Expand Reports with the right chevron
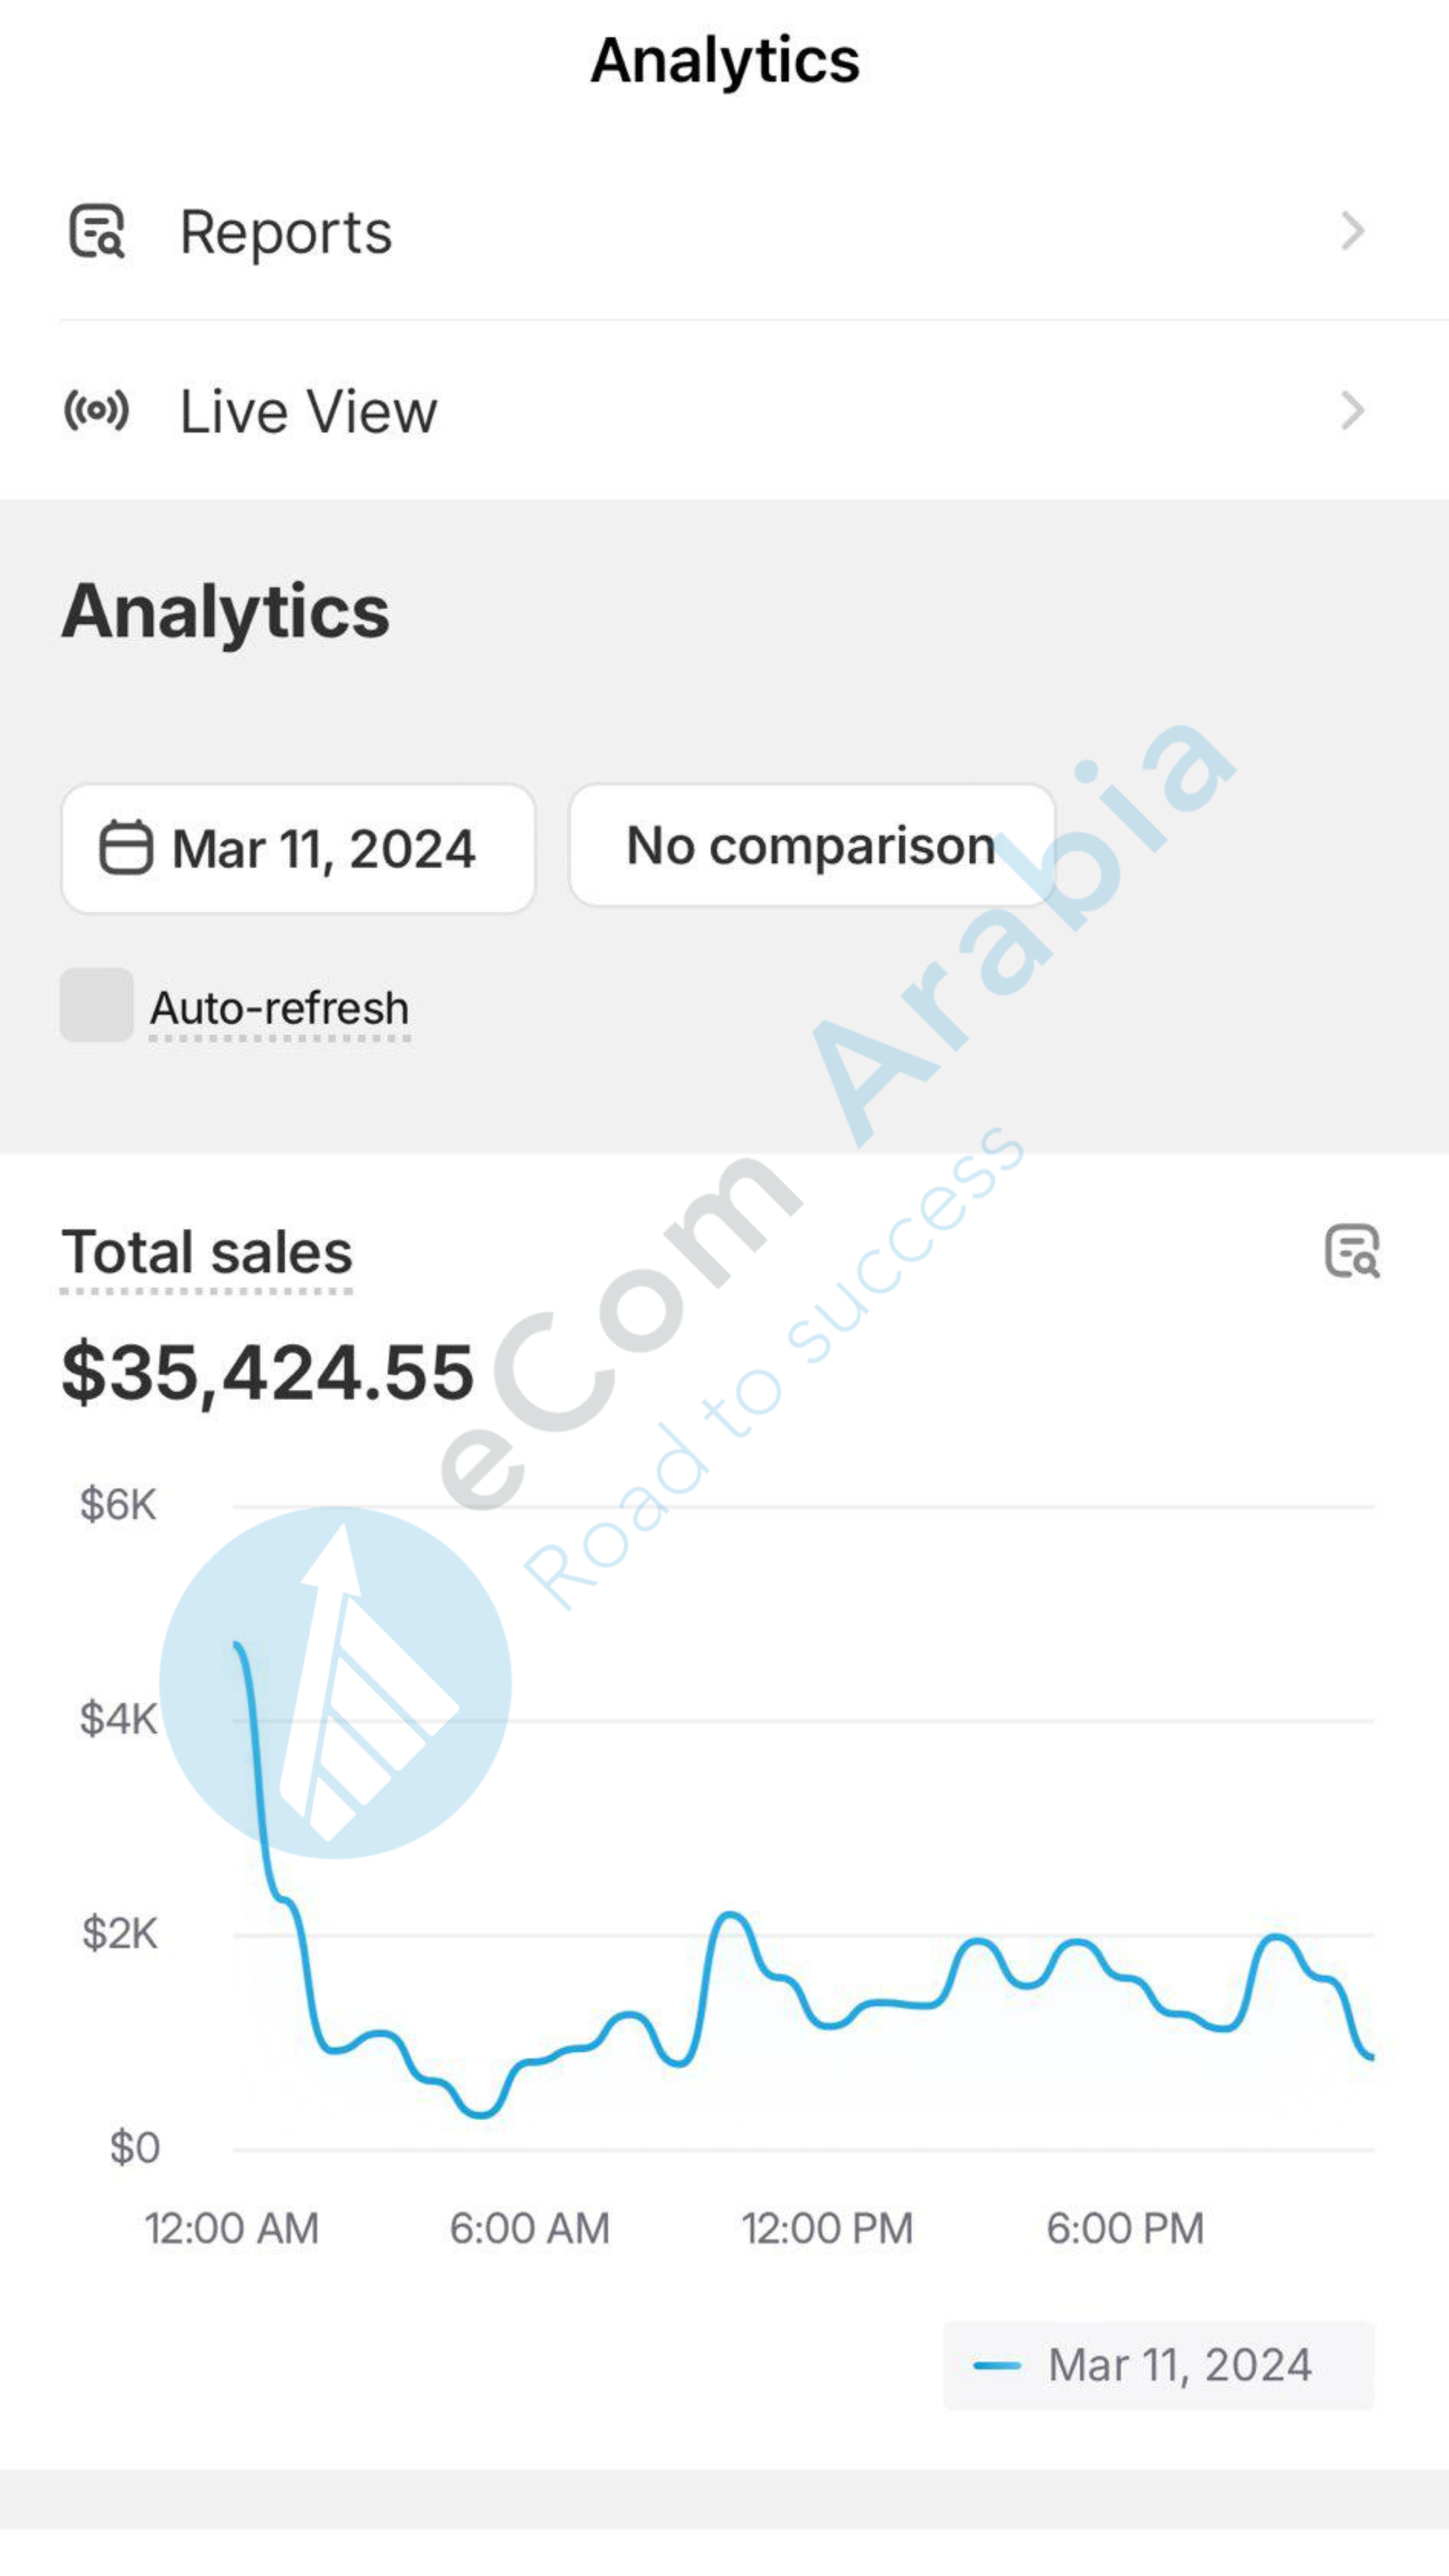This screenshot has height=2576, width=1449. [1352, 231]
